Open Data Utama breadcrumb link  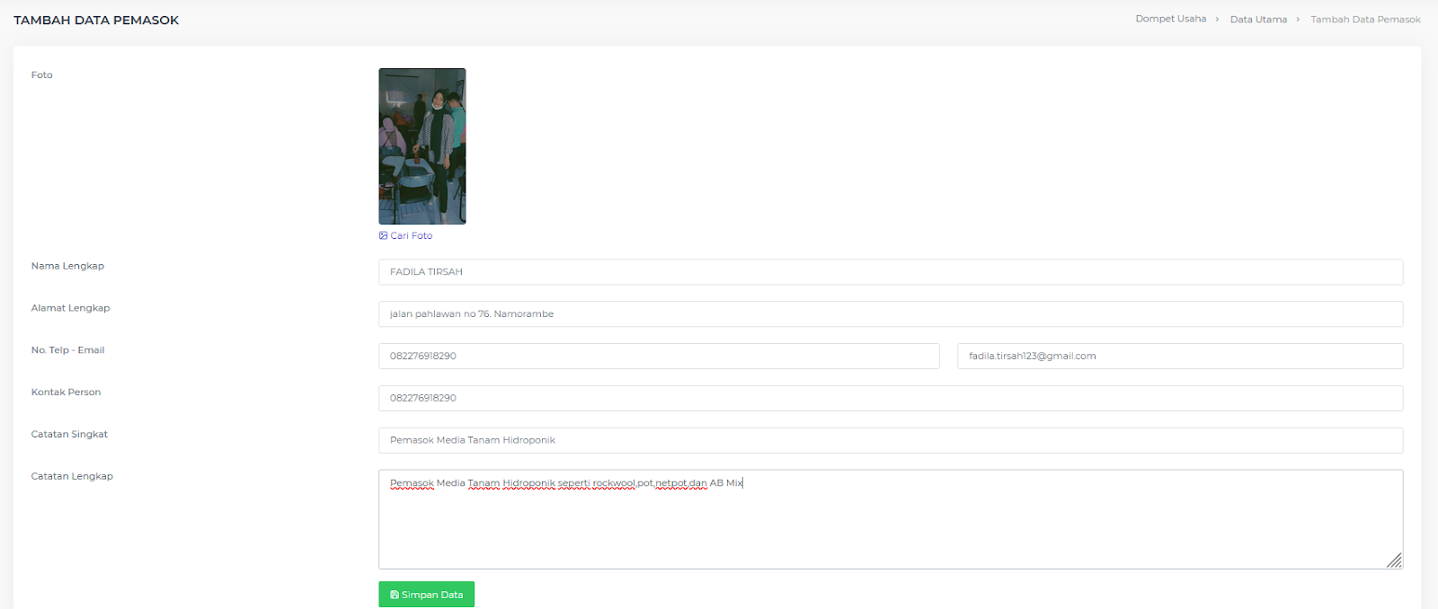tap(1258, 19)
